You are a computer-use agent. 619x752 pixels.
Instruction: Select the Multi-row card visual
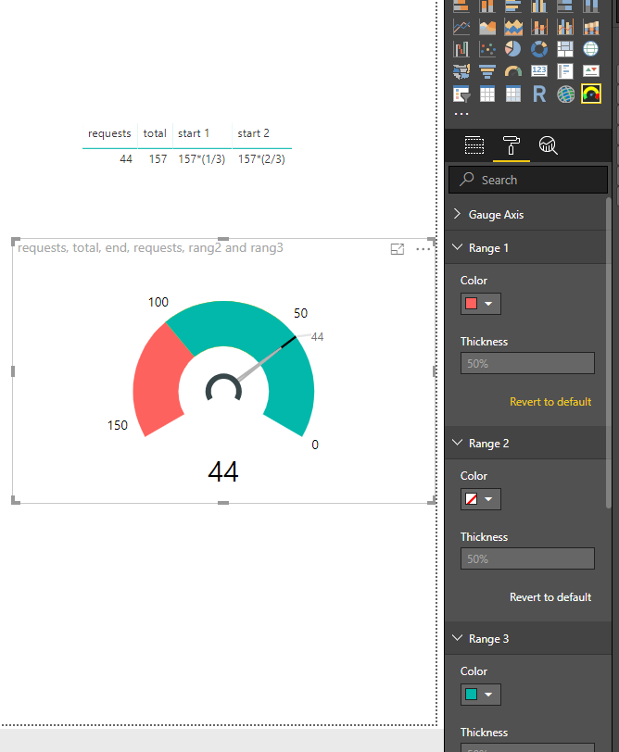(564, 71)
